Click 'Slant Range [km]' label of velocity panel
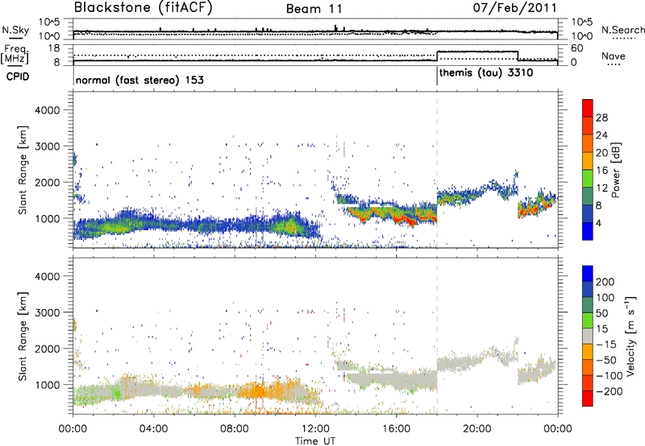 23,337
